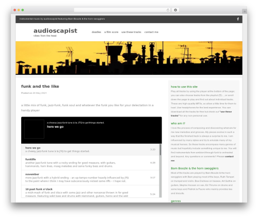Click the 'genres' sidebar heading
This screenshot has height=218, width=258.
click(x=175, y=201)
